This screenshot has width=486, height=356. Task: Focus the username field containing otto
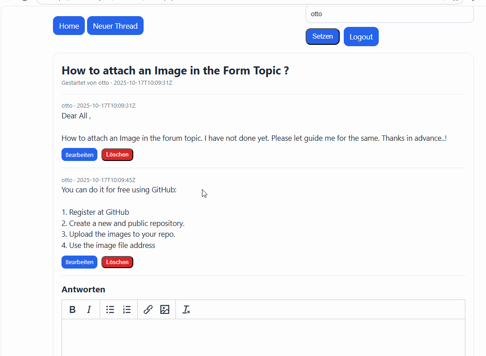(x=390, y=14)
